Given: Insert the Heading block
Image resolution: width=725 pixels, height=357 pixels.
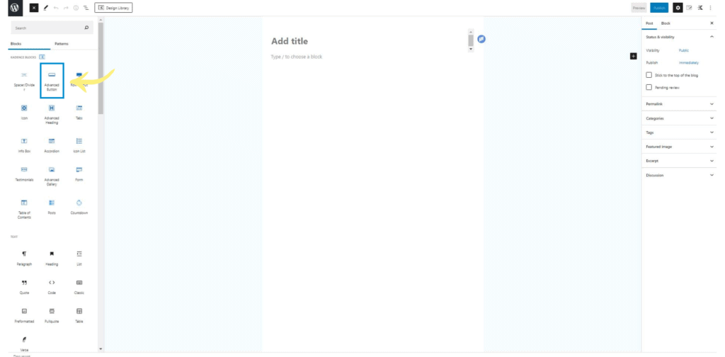Looking at the screenshot, I should point(52,258).
